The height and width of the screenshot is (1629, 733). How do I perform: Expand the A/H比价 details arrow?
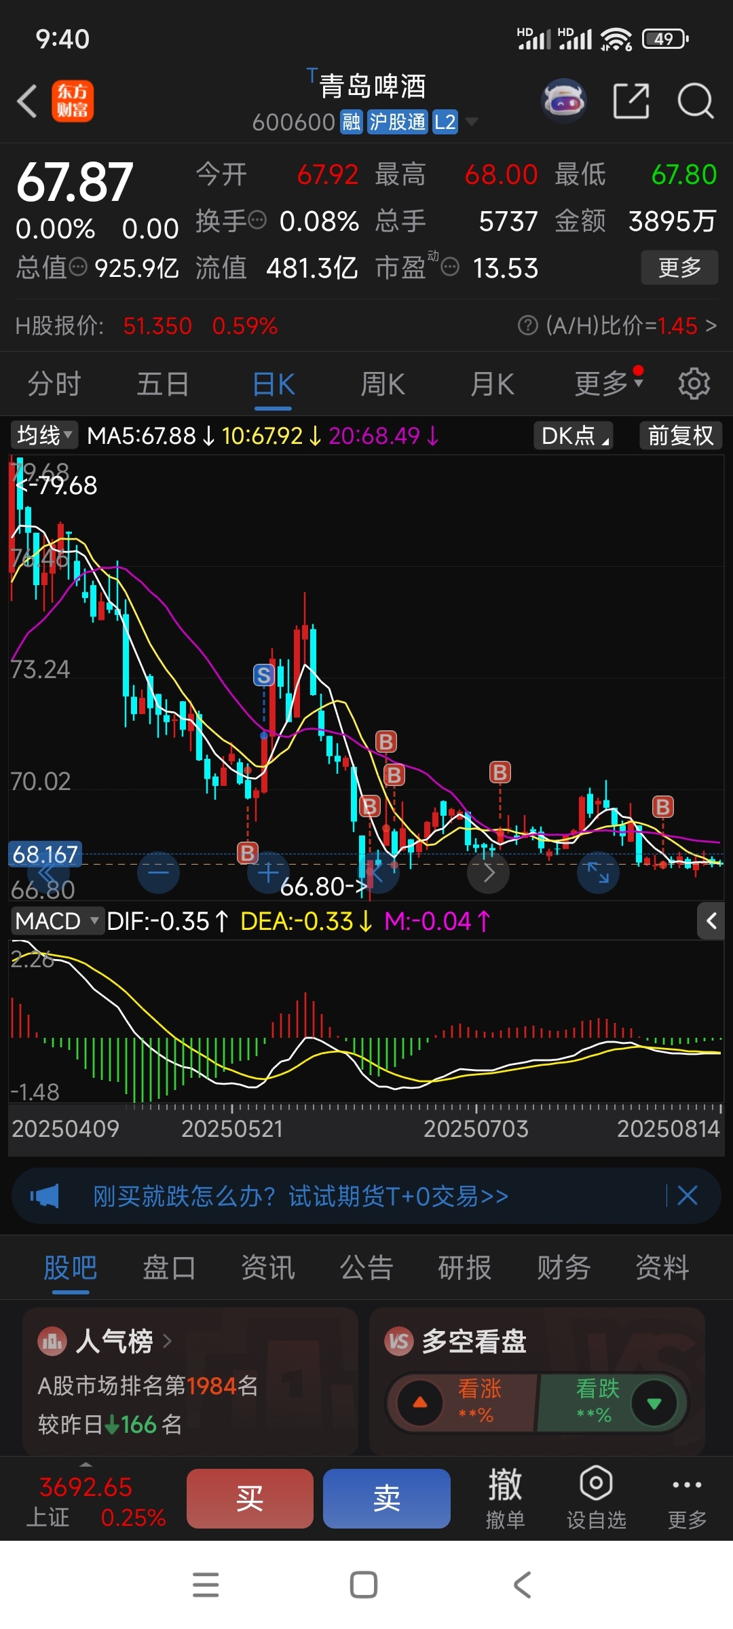(x=711, y=326)
